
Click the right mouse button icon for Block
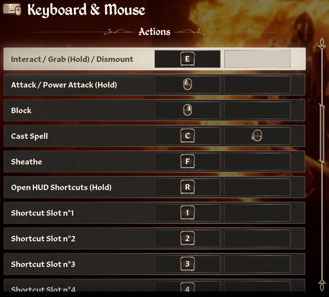click(x=187, y=110)
